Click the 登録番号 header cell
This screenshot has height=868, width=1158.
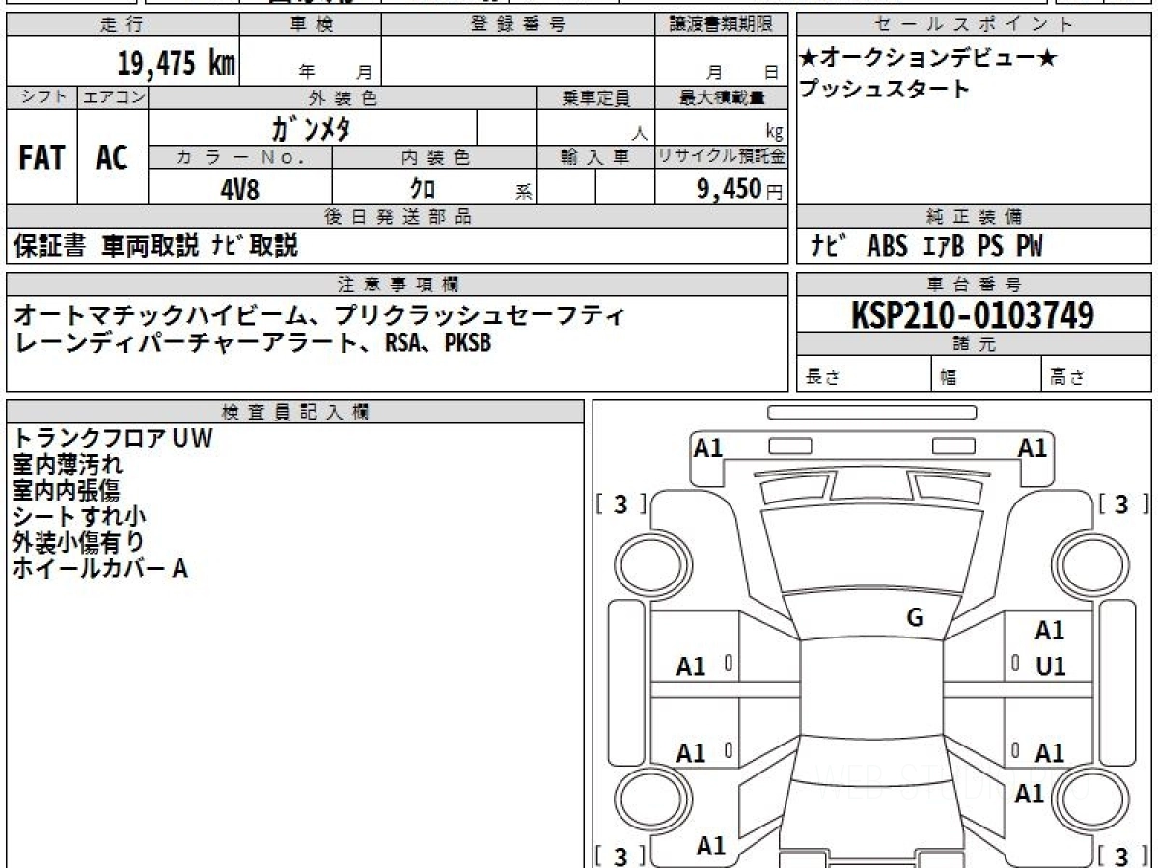click(x=517, y=25)
